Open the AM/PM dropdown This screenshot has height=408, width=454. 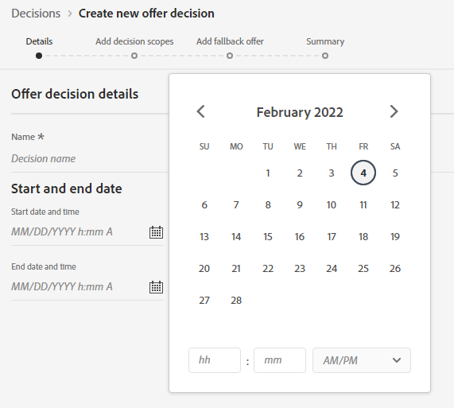(362, 360)
